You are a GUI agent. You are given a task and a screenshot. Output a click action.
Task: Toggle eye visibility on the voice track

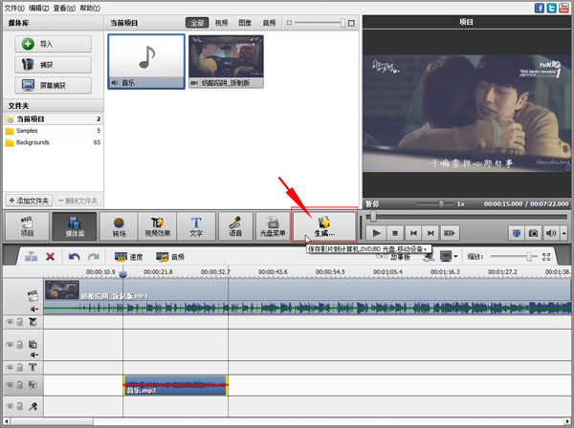coord(11,407)
